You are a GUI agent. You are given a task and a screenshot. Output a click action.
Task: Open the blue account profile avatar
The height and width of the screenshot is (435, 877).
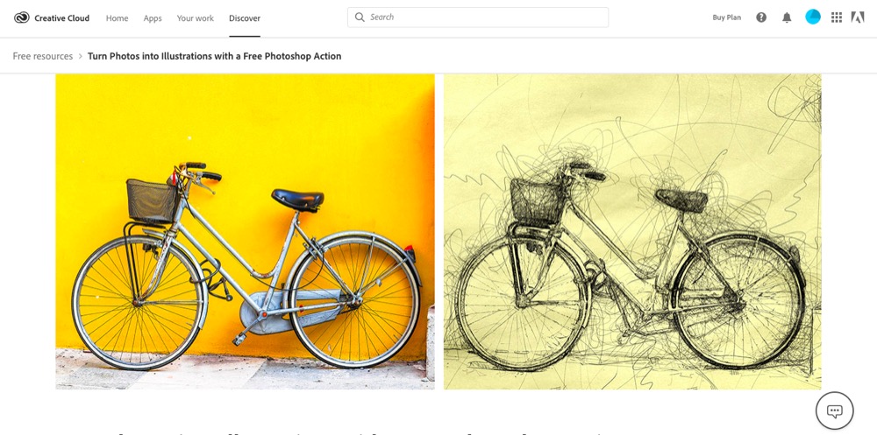(813, 17)
